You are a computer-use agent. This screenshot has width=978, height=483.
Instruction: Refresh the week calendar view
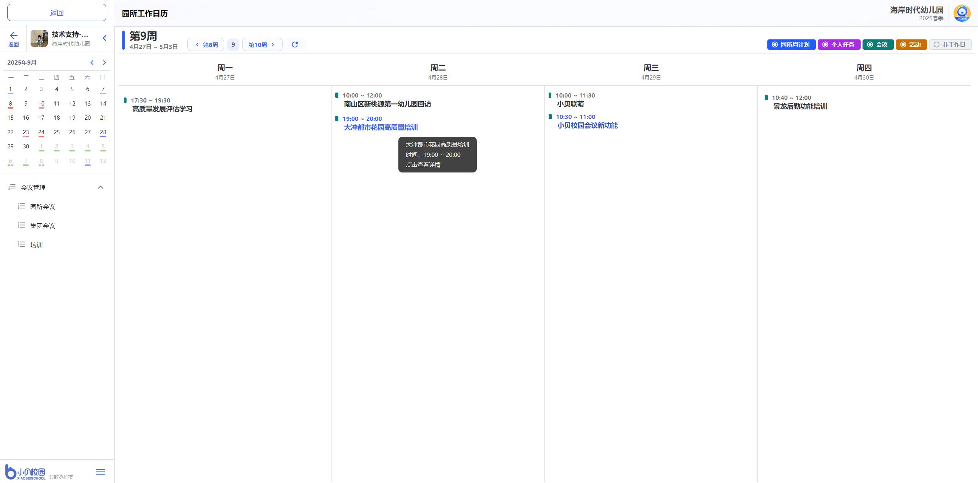[295, 45]
